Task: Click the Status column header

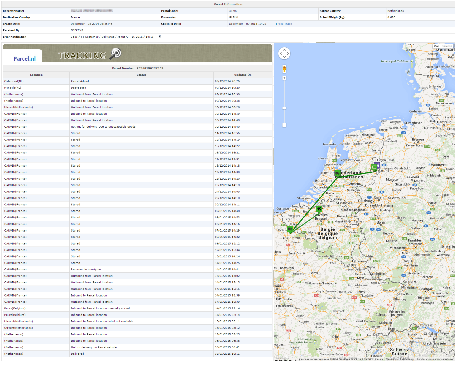Action: coord(141,75)
